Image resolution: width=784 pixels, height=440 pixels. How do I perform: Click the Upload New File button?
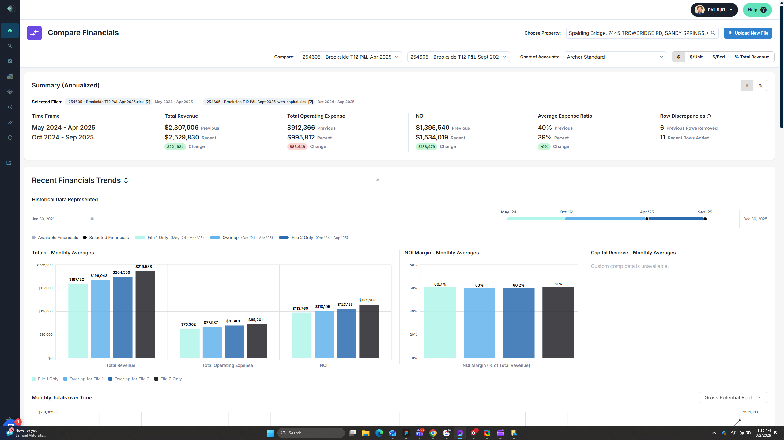(x=748, y=33)
